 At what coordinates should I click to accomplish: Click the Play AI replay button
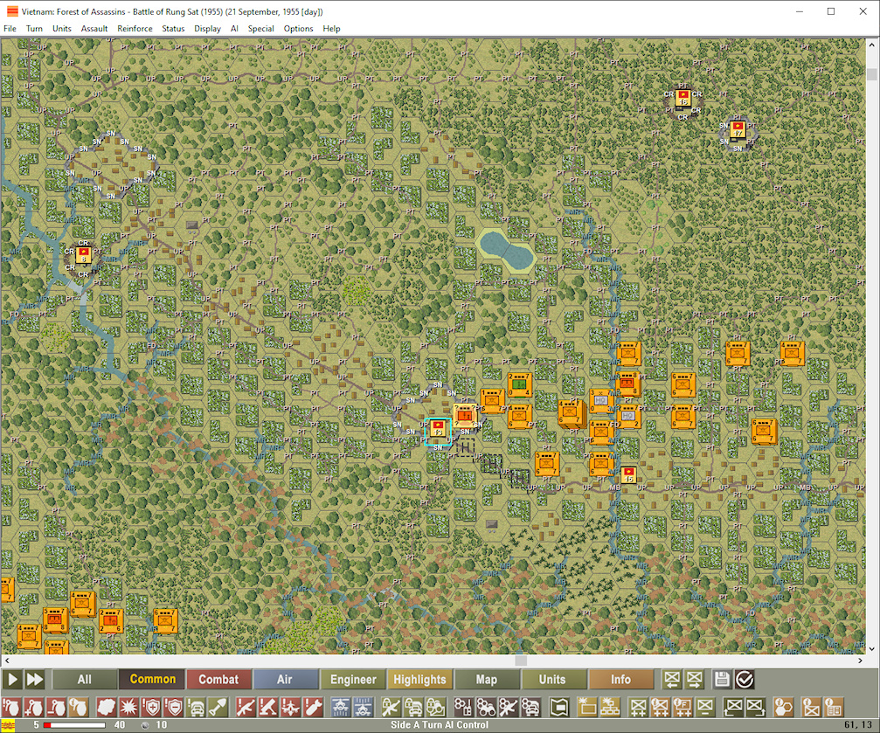pos(11,680)
